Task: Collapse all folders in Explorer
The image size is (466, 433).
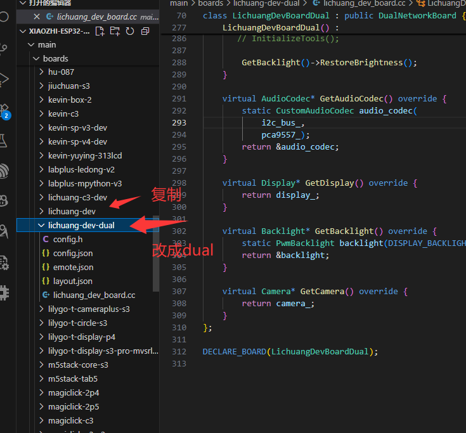Action: (x=145, y=31)
